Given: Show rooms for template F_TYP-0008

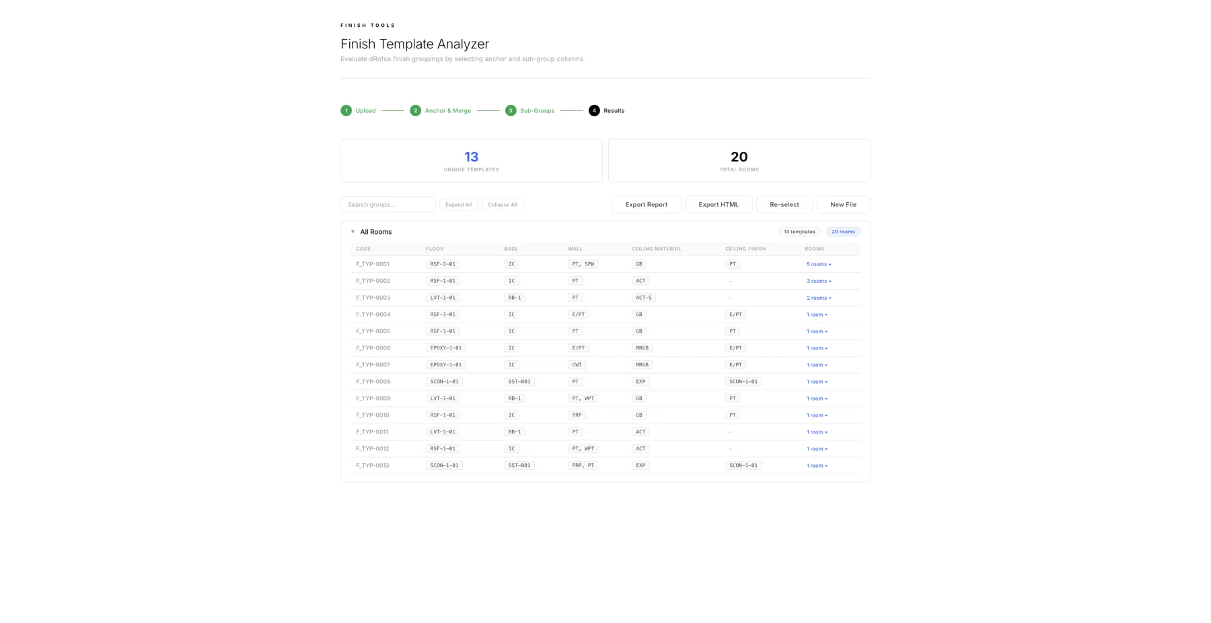Looking at the screenshot, I should pos(816,381).
